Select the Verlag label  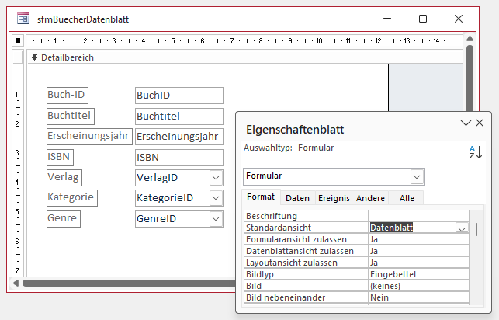[64, 178]
